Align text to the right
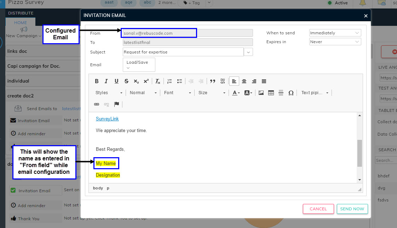Image resolution: width=397 pixels, height=228 pixels. click(254, 81)
